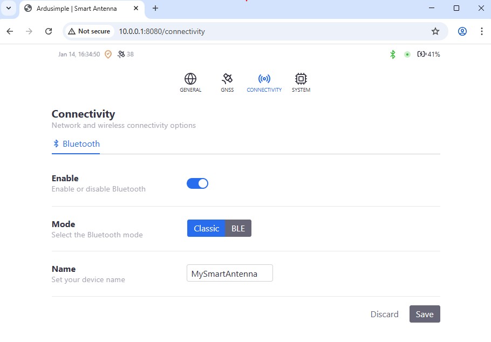491x342 pixels.
Task: Toggle the Bluetooth Enable switch off
Action: [x=197, y=183]
